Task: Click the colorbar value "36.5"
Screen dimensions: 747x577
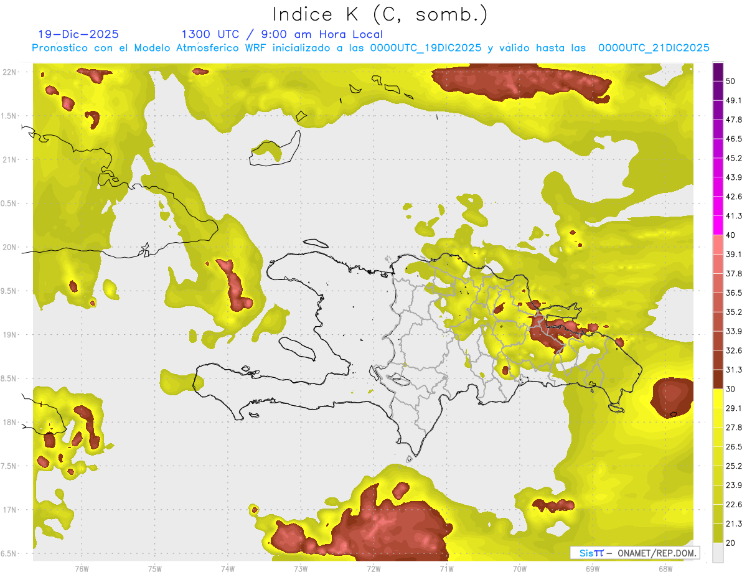Action: coord(734,293)
